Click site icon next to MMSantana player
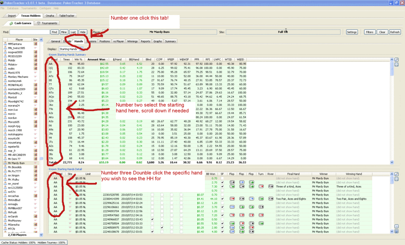Image resolution: width=405 pixels, height=245 pixels. [x=35, y=44]
